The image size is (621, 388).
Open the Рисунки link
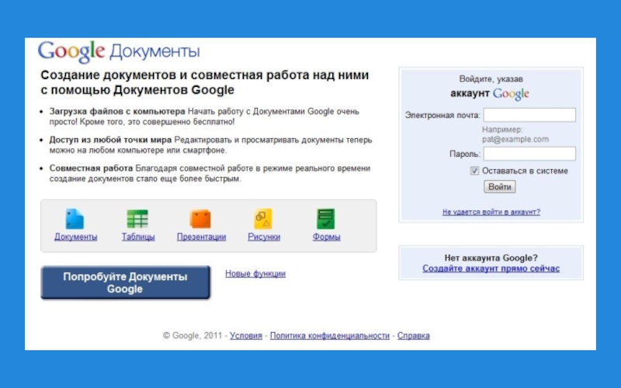(x=264, y=237)
